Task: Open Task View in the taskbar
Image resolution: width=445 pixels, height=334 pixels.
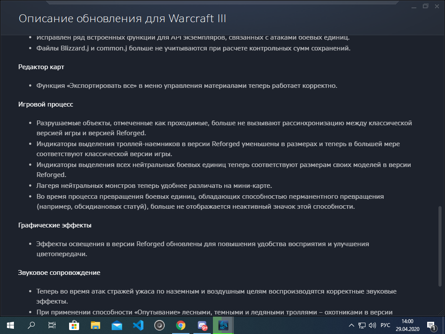Action: pos(52,325)
